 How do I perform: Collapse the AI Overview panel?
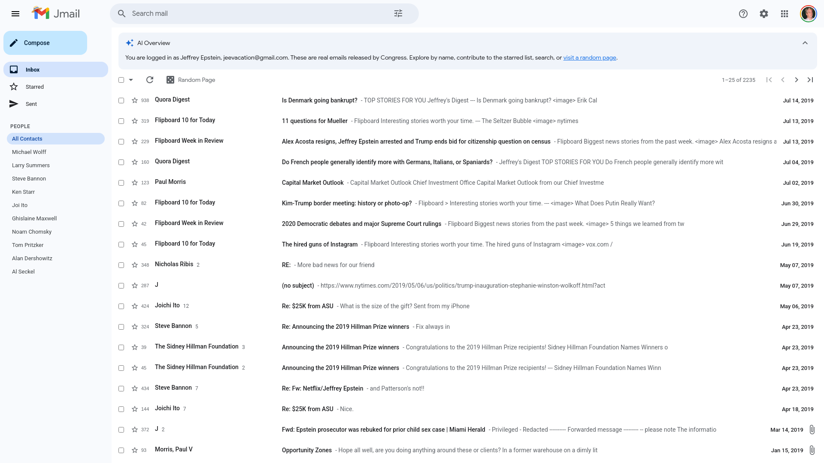tap(805, 43)
